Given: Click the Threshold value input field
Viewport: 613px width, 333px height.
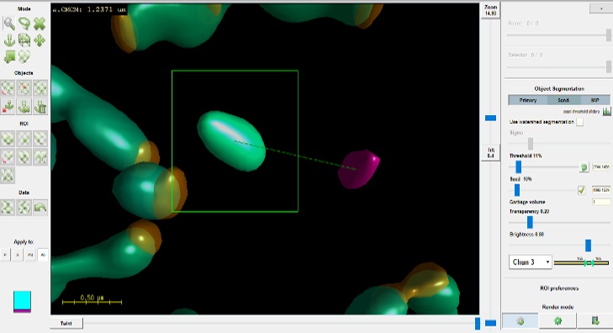Looking at the screenshot, I should pos(601,166).
